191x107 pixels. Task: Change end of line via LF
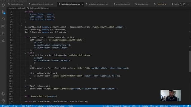(139, 106)
